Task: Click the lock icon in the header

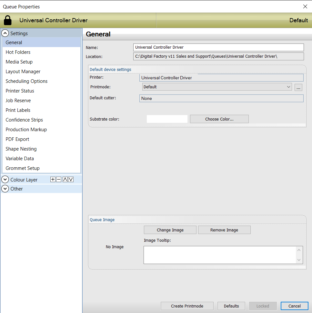Action: tap(8, 20)
